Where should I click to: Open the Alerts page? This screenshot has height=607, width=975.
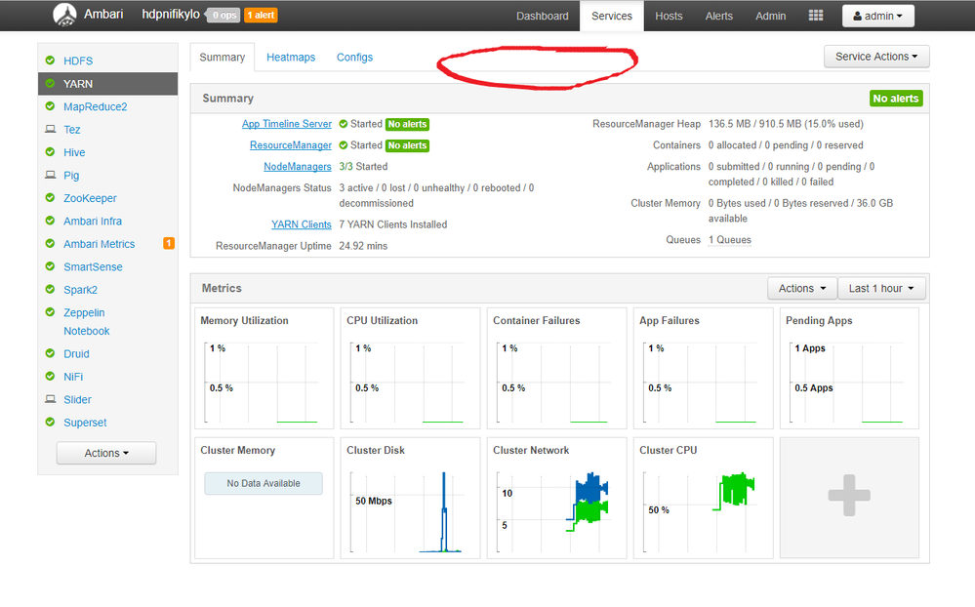(x=719, y=16)
